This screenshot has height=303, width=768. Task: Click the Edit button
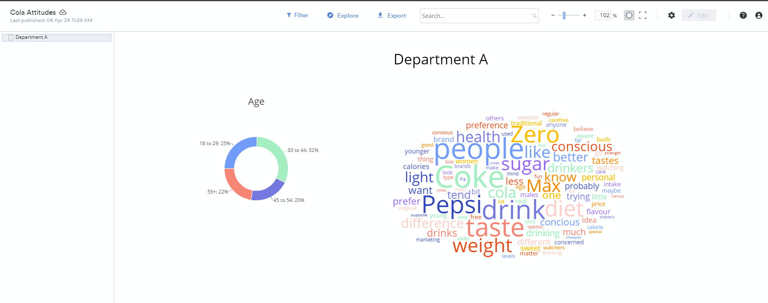point(699,15)
